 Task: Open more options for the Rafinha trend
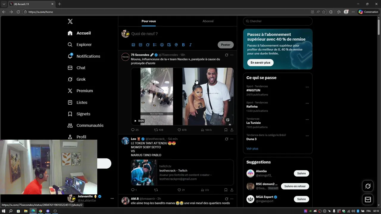click(307, 103)
